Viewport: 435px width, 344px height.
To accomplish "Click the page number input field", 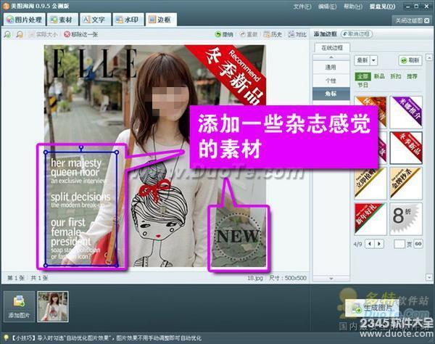I will 399,244.
